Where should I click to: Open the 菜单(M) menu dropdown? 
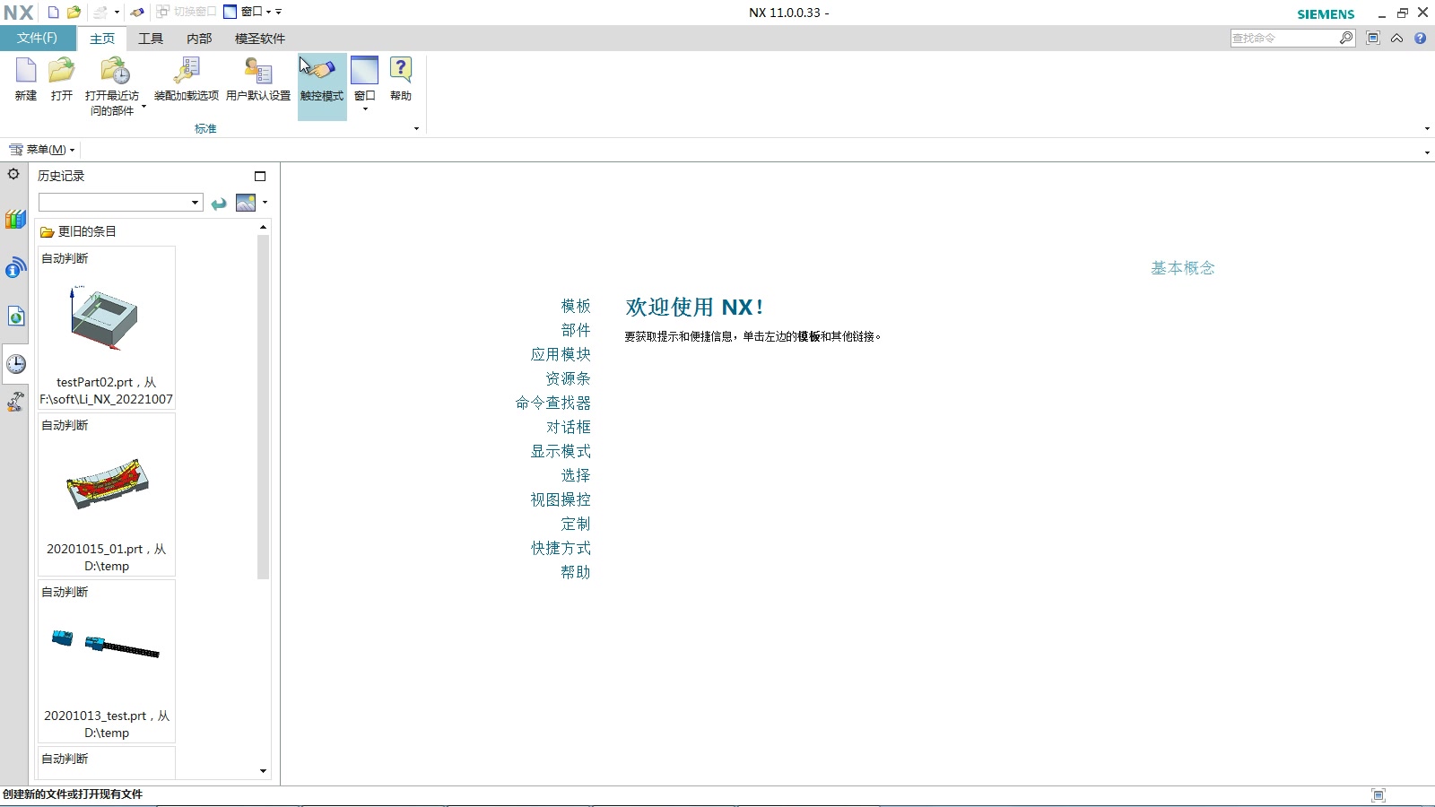click(x=41, y=150)
